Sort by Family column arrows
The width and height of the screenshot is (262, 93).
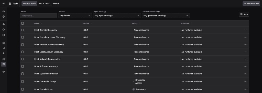pos(140,23)
